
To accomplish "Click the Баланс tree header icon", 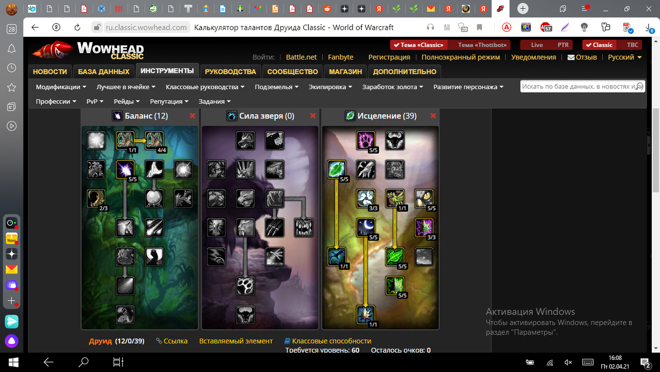I will tap(117, 116).
